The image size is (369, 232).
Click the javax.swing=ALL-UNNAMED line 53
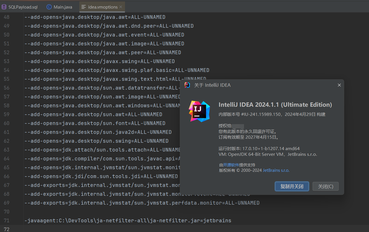100,61
